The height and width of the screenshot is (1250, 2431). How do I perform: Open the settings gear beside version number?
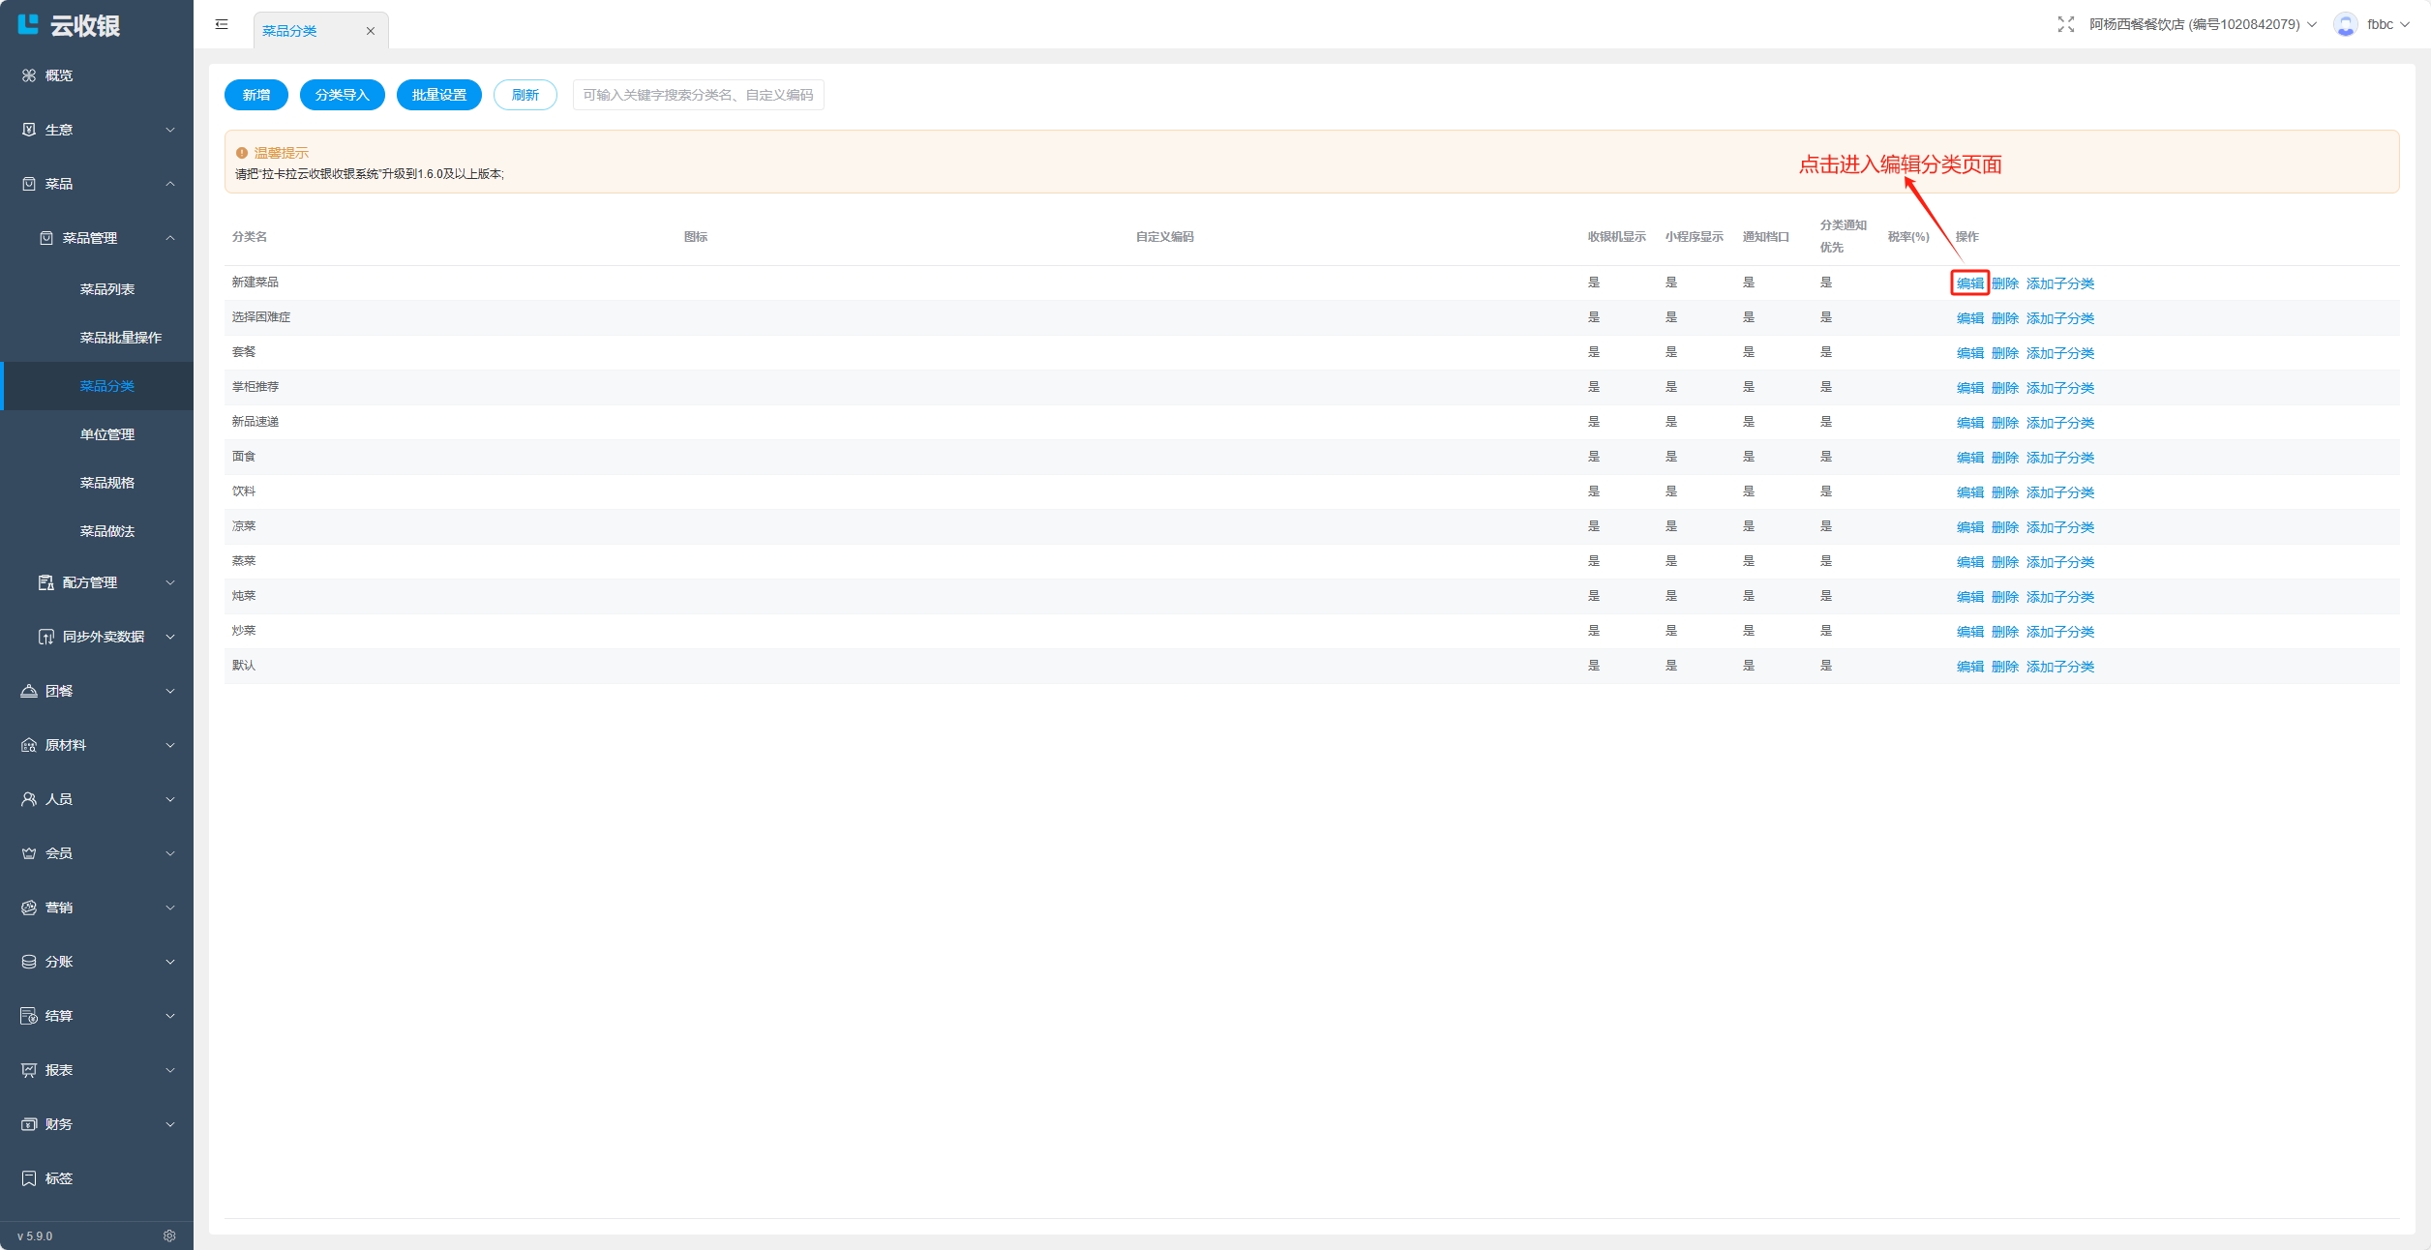(169, 1235)
